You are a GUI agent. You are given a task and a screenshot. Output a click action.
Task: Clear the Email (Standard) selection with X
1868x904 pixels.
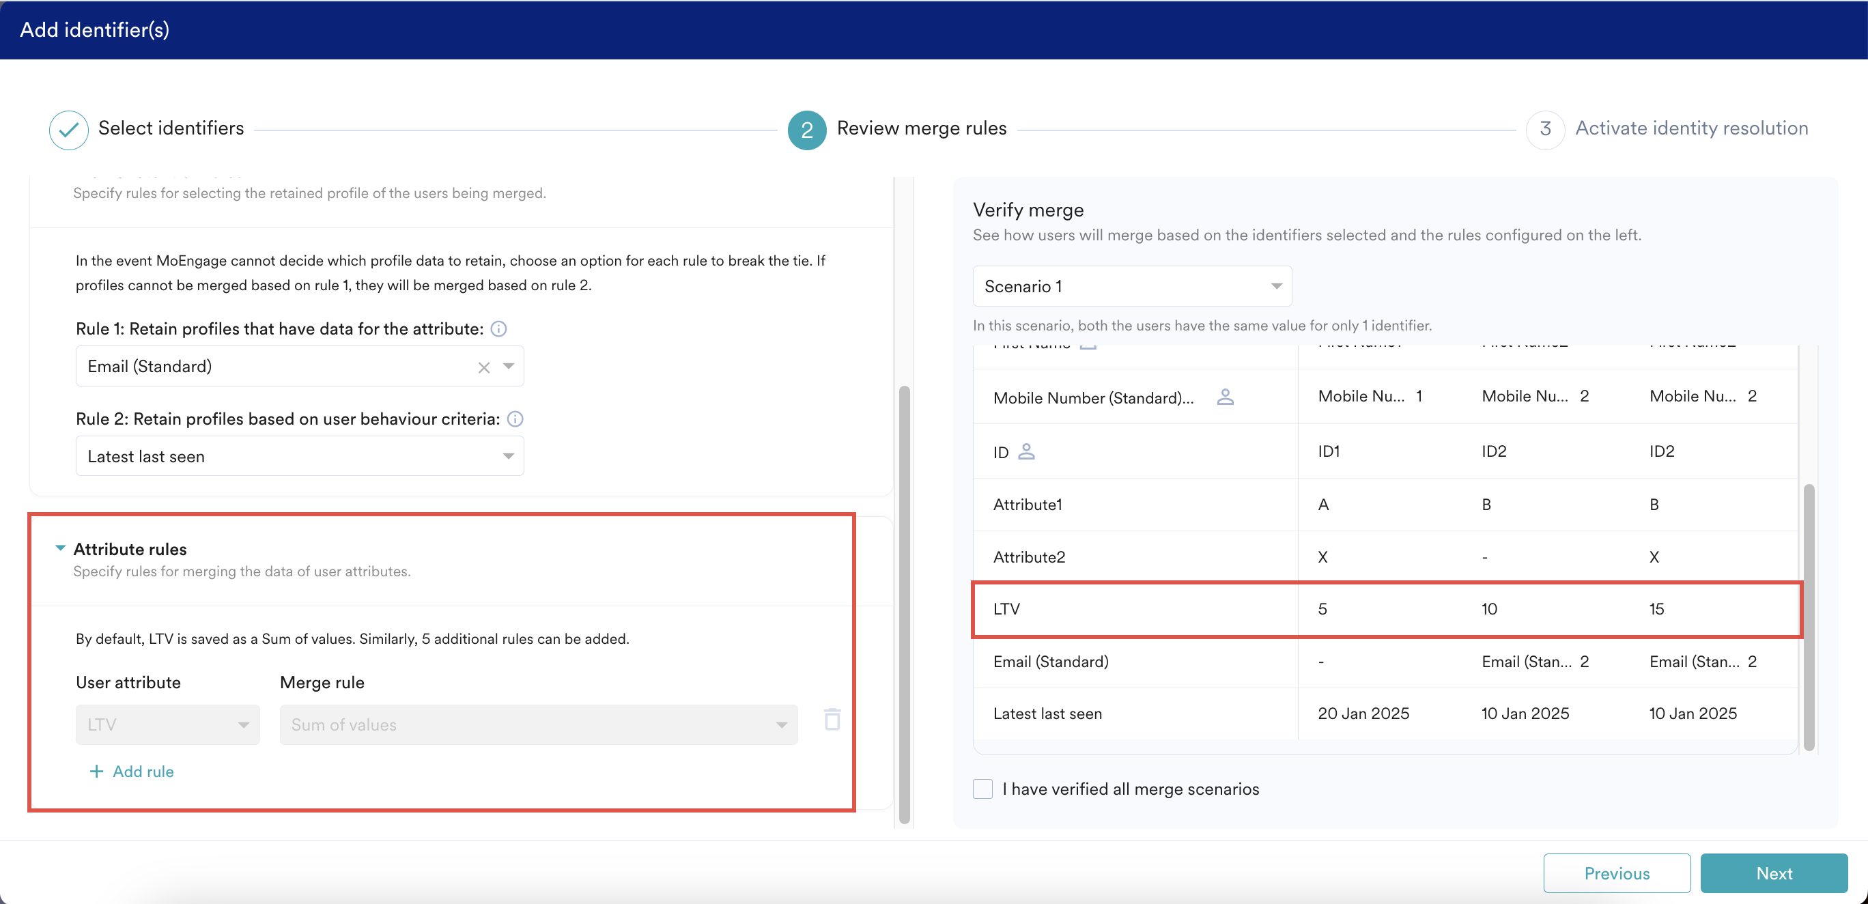(483, 367)
